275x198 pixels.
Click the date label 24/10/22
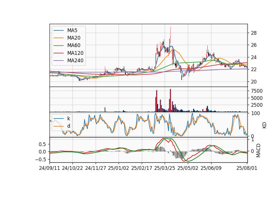(72, 168)
